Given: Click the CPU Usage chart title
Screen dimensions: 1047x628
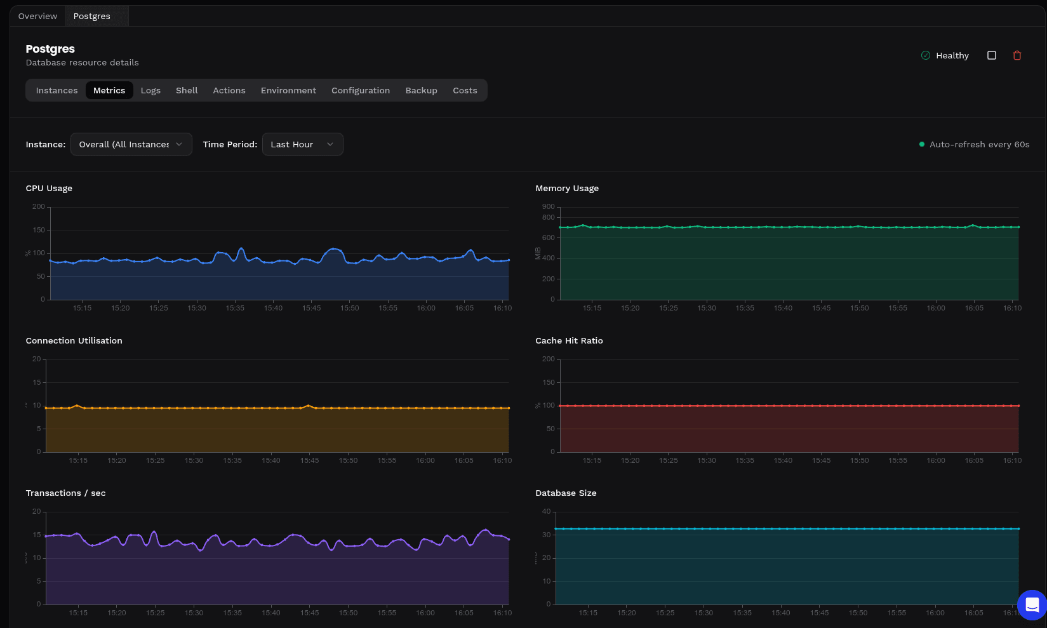Looking at the screenshot, I should tap(49, 188).
